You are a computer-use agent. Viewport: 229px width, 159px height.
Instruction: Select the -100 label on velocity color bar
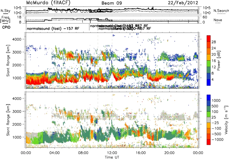pyautogui.click(x=216, y=128)
